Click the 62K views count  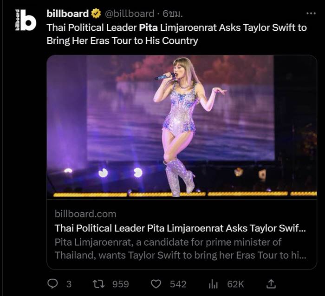coord(235,284)
